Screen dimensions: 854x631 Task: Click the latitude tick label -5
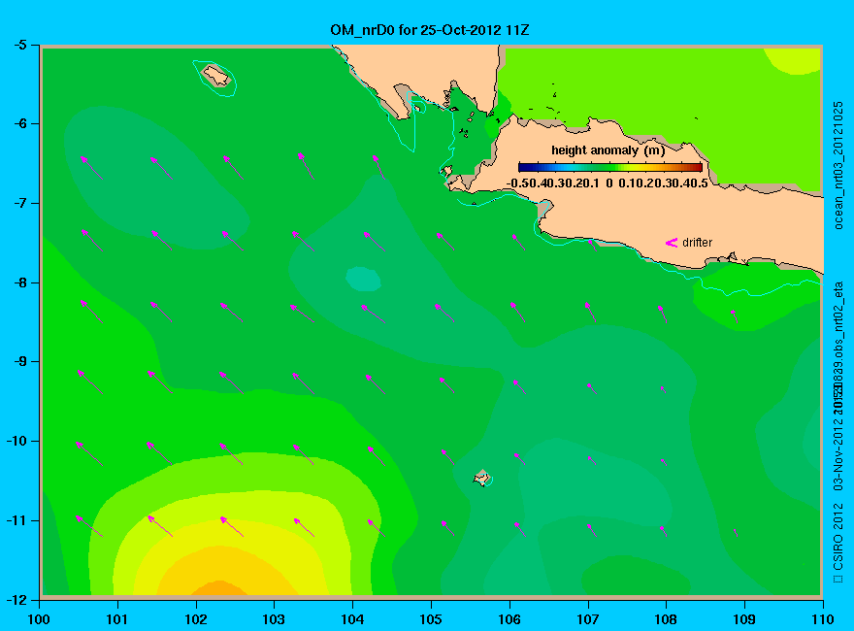pyautogui.click(x=19, y=45)
